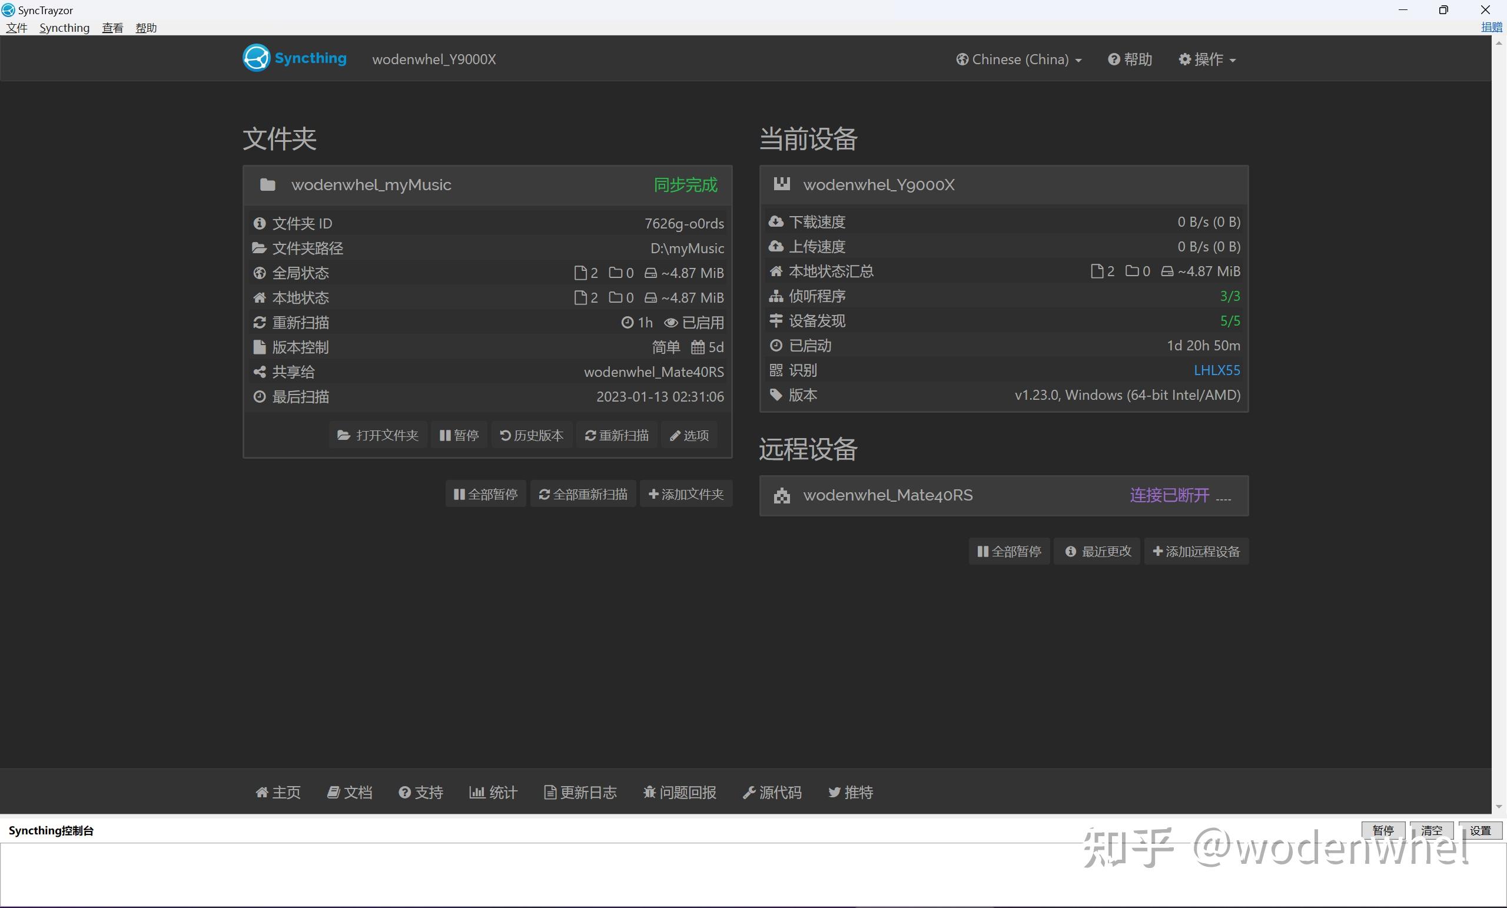Viewport: 1507px width, 908px height.
Task: Click the 添加远程设备 add device button
Action: [1196, 551]
